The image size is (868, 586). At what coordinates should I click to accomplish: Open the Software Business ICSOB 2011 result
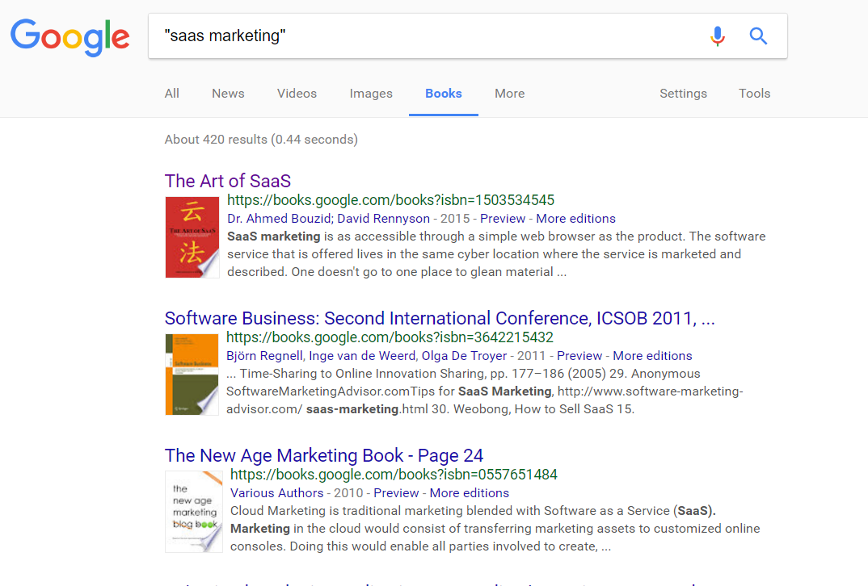tap(440, 319)
